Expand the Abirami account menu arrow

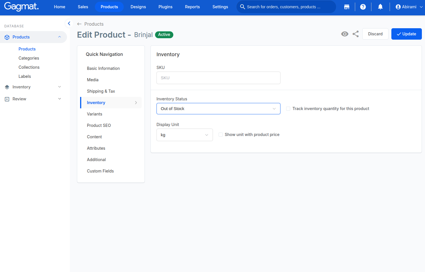(x=421, y=7)
